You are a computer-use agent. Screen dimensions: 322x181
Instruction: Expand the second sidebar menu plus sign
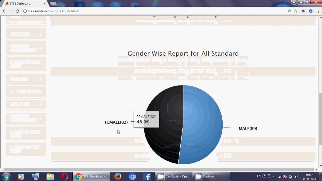pyautogui.click(x=40, y=49)
